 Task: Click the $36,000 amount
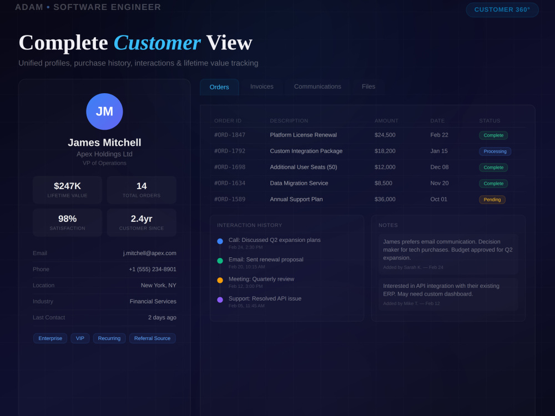[x=385, y=199]
